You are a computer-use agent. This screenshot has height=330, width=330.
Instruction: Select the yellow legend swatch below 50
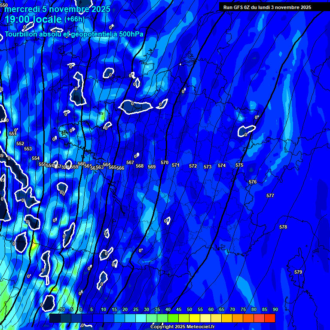click(x=194, y=318)
